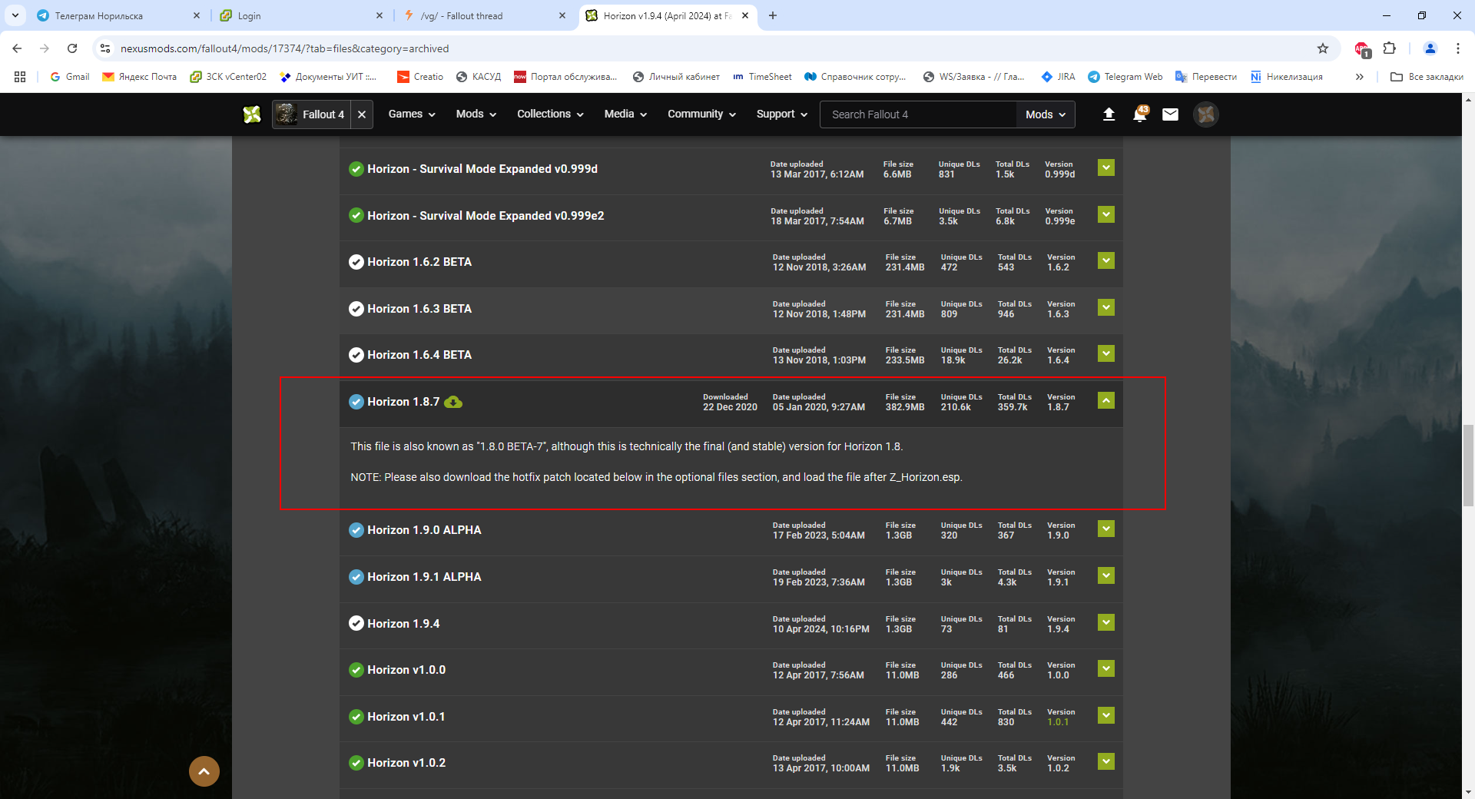Open the messages envelope icon

[x=1170, y=114]
